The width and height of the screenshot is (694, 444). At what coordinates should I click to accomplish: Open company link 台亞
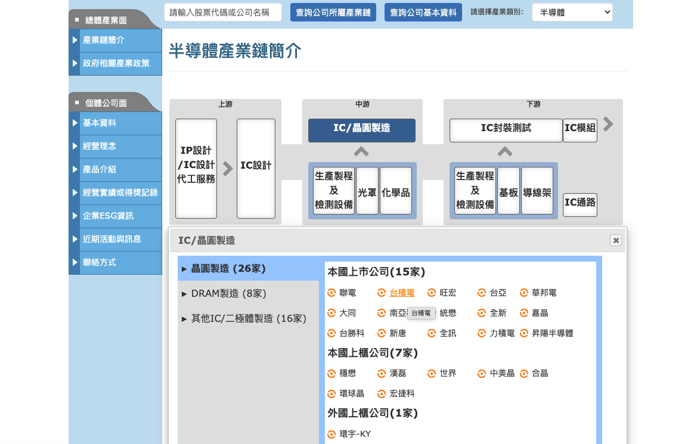pyautogui.click(x=498, y=293)
